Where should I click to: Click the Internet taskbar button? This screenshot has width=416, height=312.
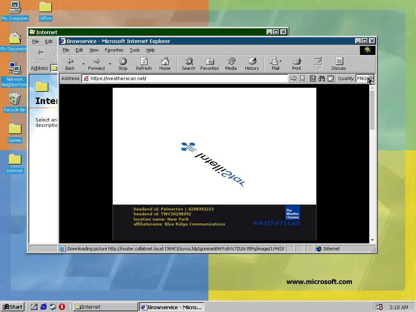pos(106,307)
